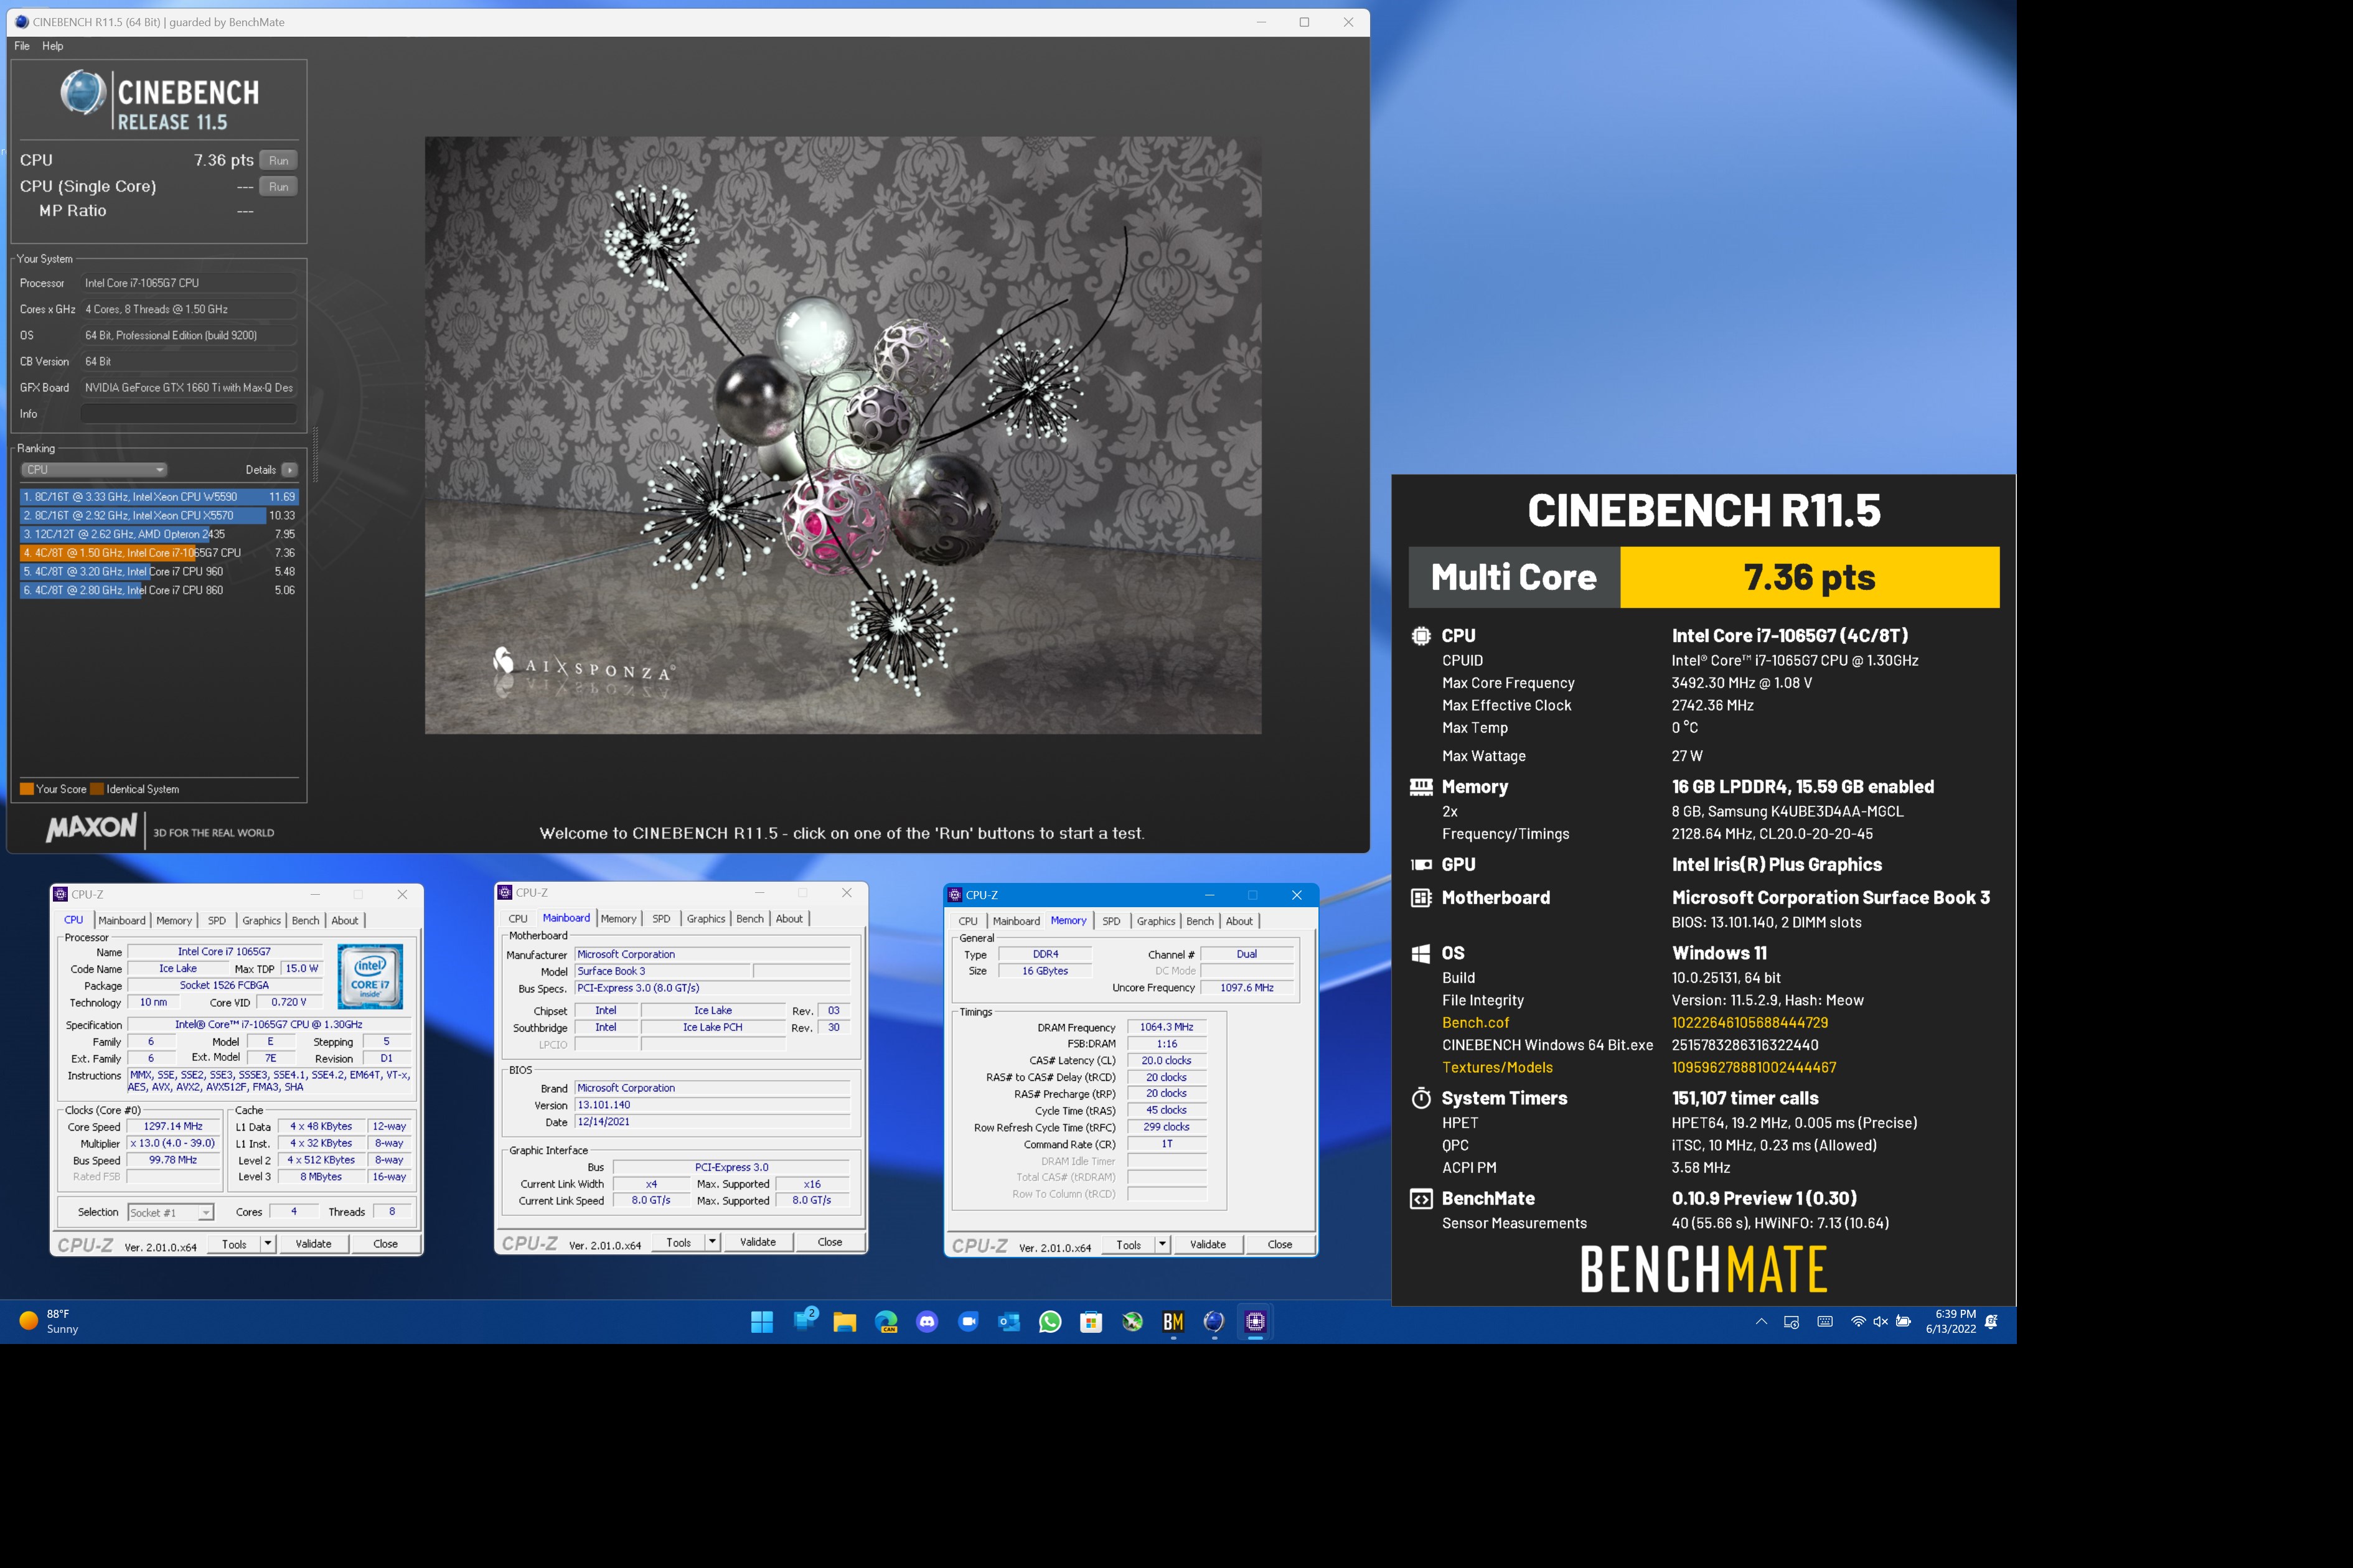Open Outlook from the taskbar
Image resolution: width=2353 pixels, height=1568 pixels.
click(x=1010, y=1322)
